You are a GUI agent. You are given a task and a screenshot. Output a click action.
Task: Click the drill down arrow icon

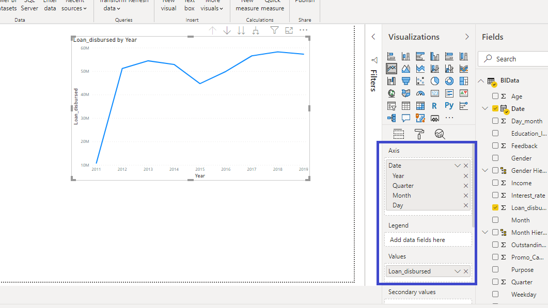(227, 30)
